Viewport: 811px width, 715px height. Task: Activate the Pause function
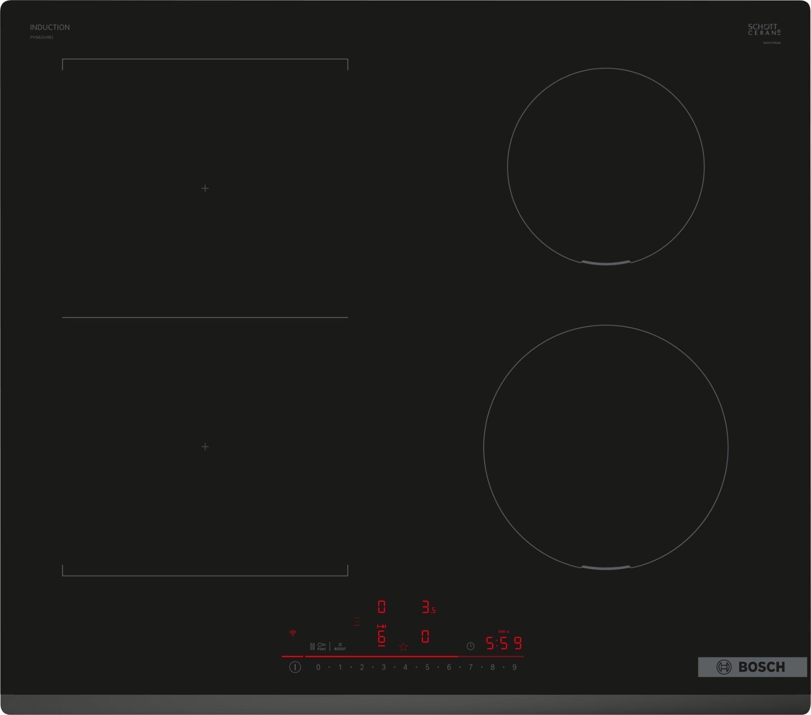[312, 646]
